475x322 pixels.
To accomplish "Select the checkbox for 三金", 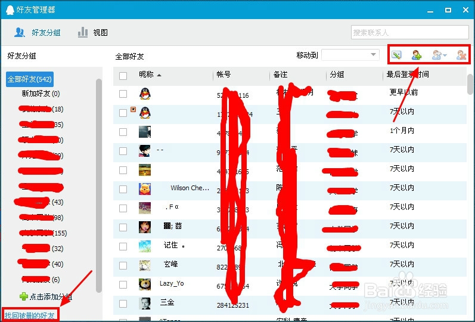I will 123,304.
